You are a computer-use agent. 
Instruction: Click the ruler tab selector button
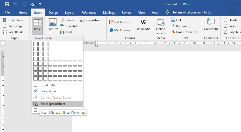tap(3, 43)
